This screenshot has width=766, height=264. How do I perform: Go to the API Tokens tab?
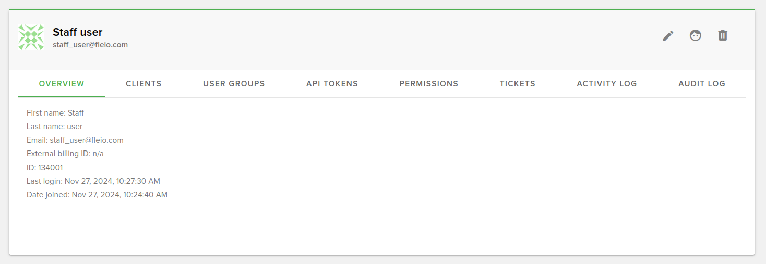332,84
